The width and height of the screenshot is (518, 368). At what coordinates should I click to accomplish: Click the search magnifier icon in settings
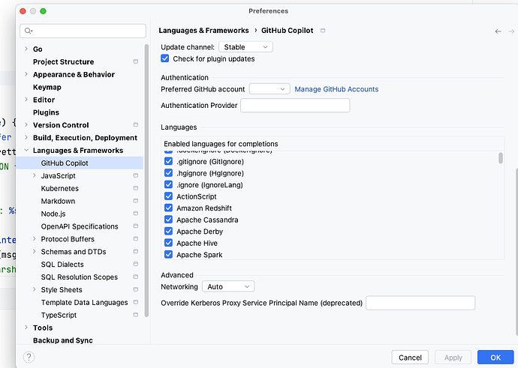[x=28, y=31]
